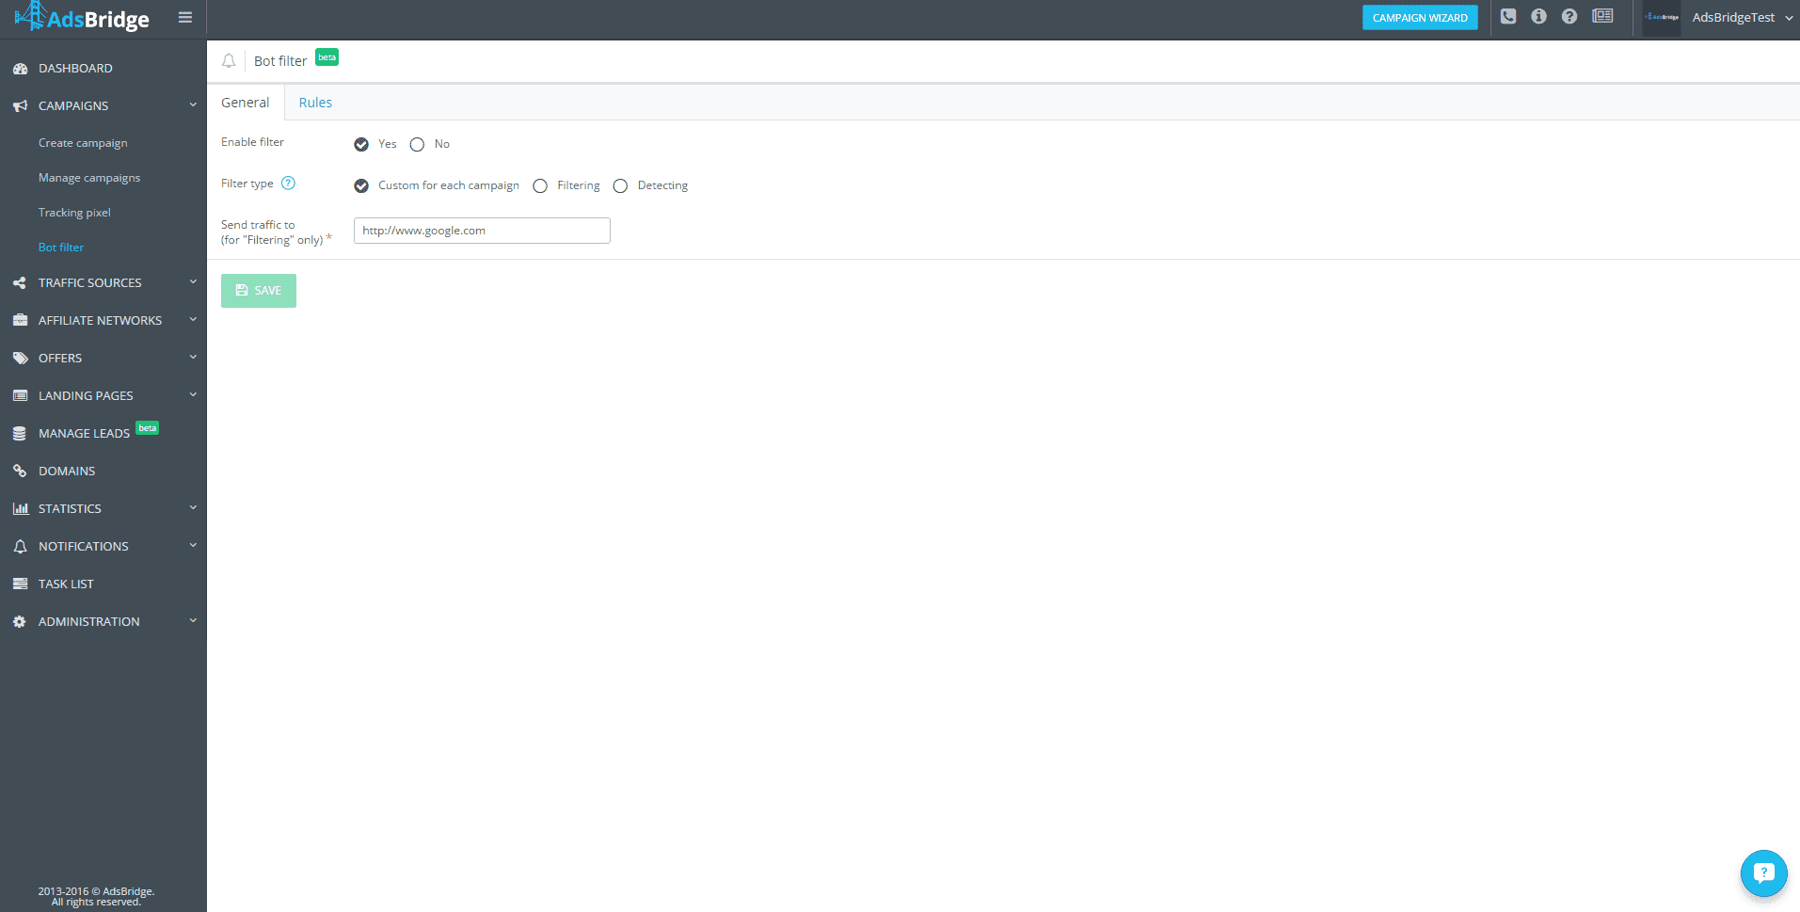This screenshot has height=912, width=1800.
Task: Open Dashboard from the sidebar
Action: [x=75, y=69]
